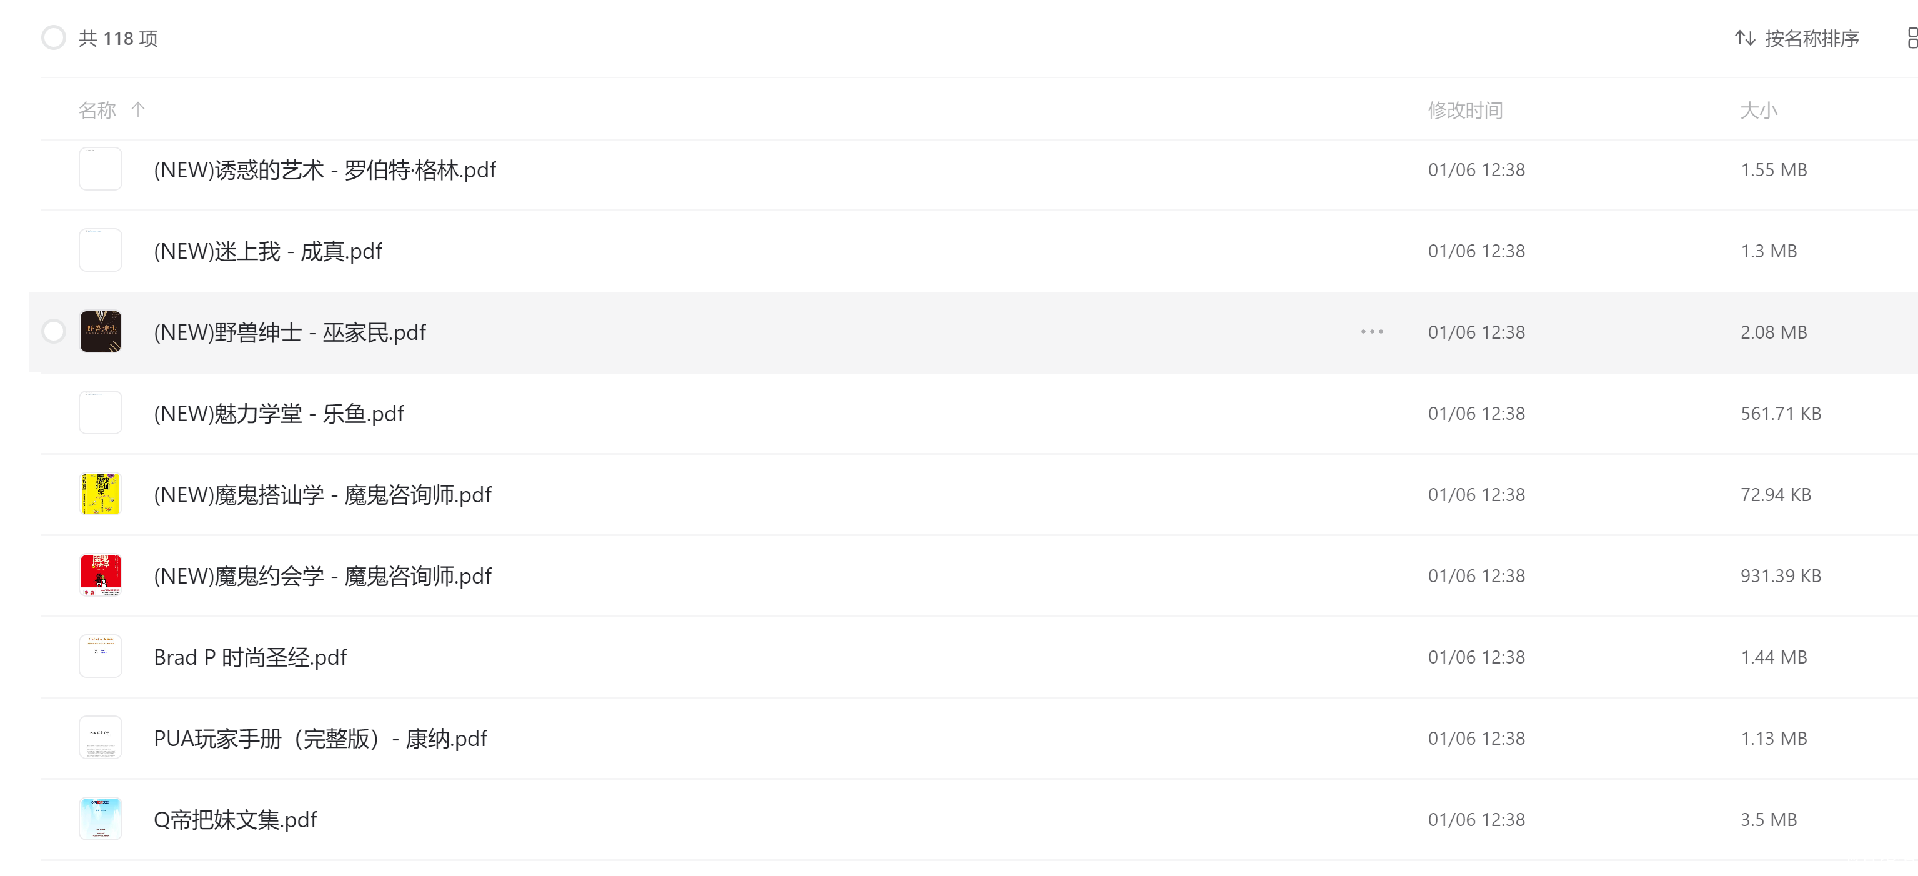This screenshot has height=876, width=1918.
Task: Sort by the 大小 column header
Action: (x=1758, y=110)
